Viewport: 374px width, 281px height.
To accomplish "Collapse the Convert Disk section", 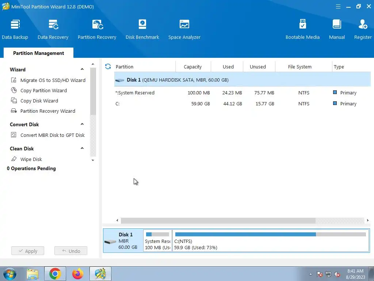I will [x=82, y=124].
